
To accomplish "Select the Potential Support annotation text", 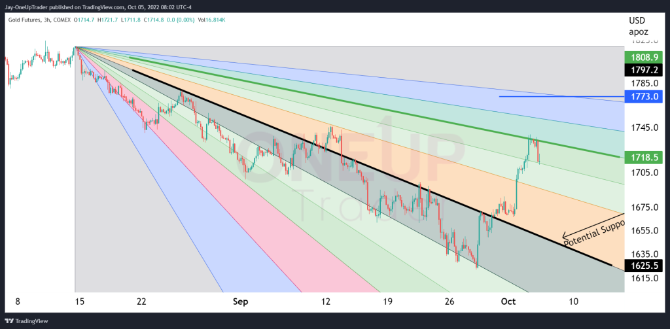I will point(594,234).
